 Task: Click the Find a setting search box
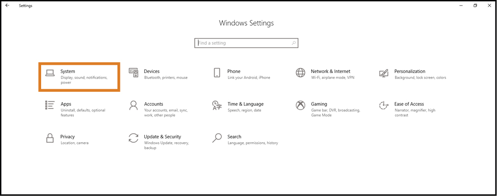(x=246, y=43)
